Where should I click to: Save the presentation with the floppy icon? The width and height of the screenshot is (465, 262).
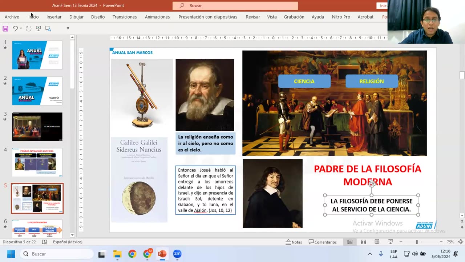(x=5, y=28)
